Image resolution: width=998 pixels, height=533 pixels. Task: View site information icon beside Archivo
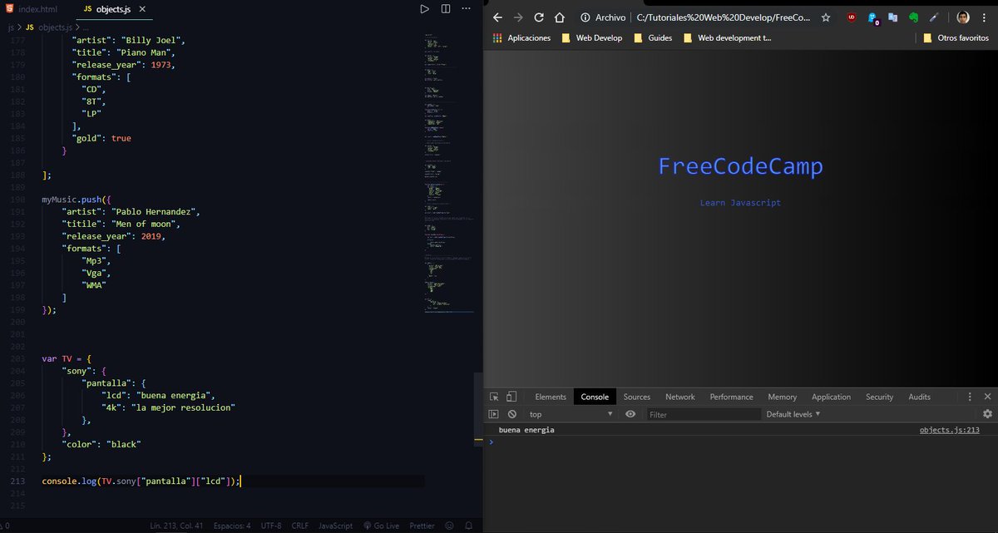[x=585, y=17]
